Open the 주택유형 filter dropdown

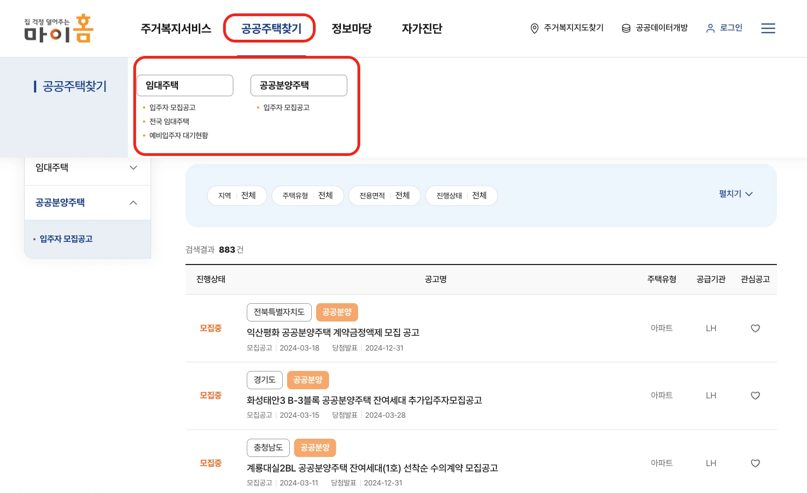(x=308, y=196)
